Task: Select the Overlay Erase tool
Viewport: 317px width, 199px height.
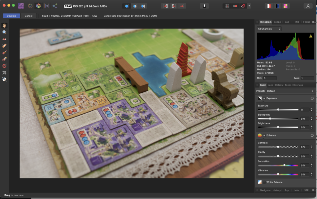Action: tap(4, 59)
